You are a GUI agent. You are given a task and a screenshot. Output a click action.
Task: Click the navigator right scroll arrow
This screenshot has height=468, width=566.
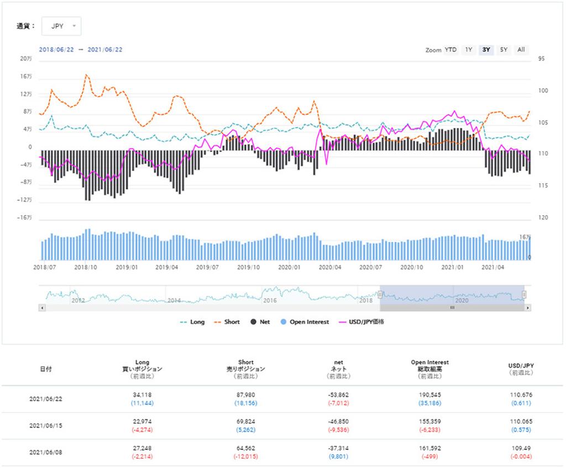click(528, 308)
